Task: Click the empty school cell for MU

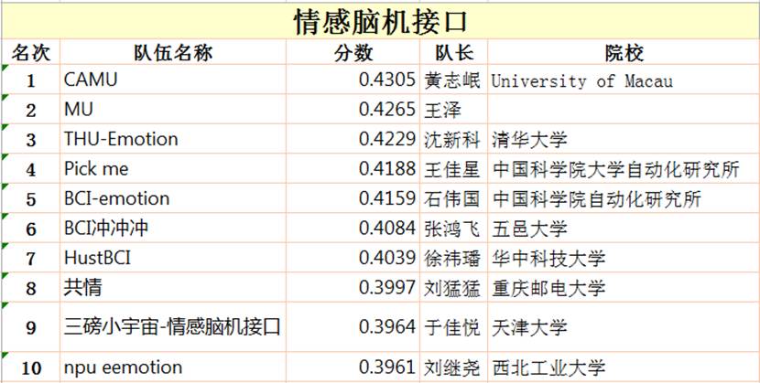Action: click(x=623, y=111)
